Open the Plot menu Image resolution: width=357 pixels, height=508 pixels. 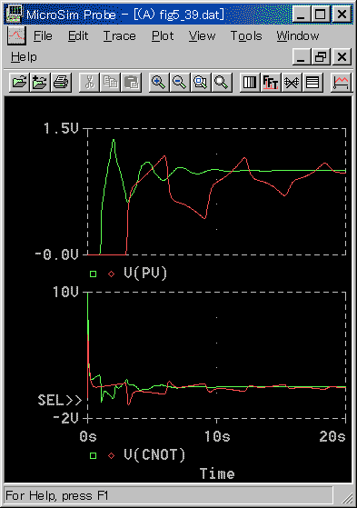click(163, 35)
